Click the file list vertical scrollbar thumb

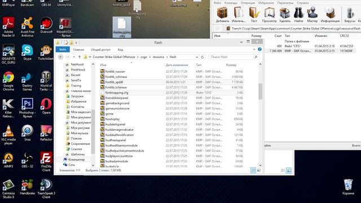[260, 91]
